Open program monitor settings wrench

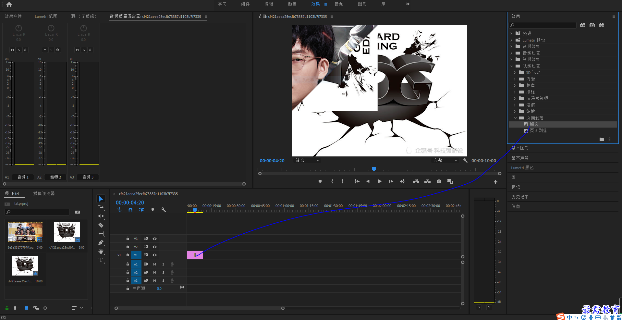click(465, 160)
